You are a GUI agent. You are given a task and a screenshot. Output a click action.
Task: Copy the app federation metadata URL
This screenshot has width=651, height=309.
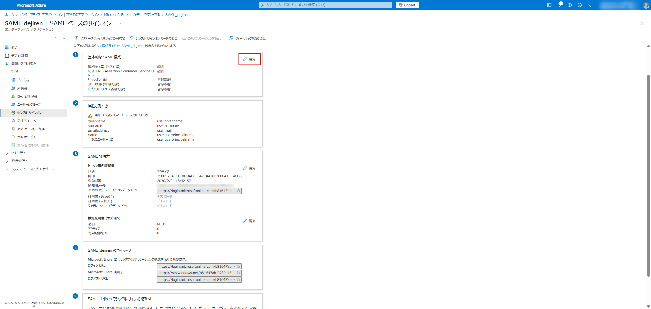point(238,191)
